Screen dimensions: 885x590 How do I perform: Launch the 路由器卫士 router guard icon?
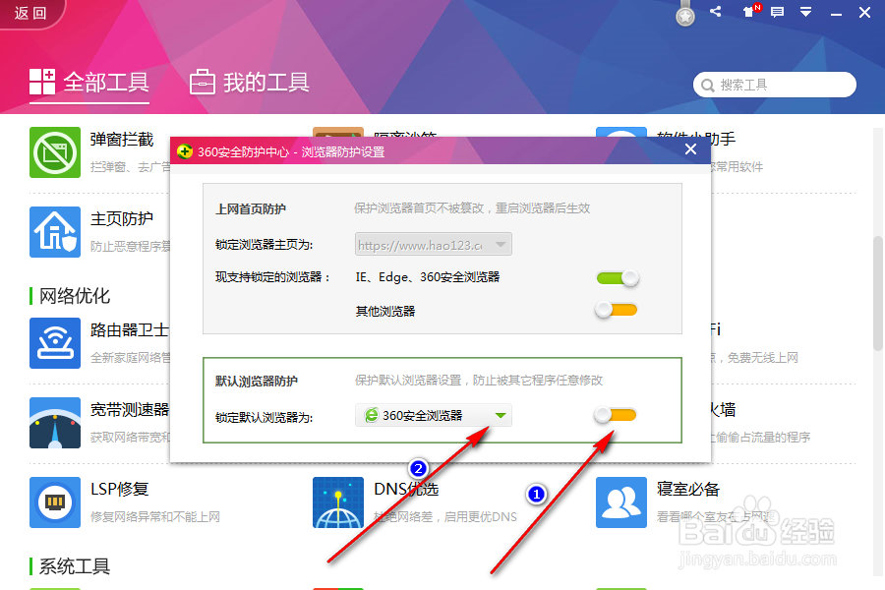[x=55, y=343]
